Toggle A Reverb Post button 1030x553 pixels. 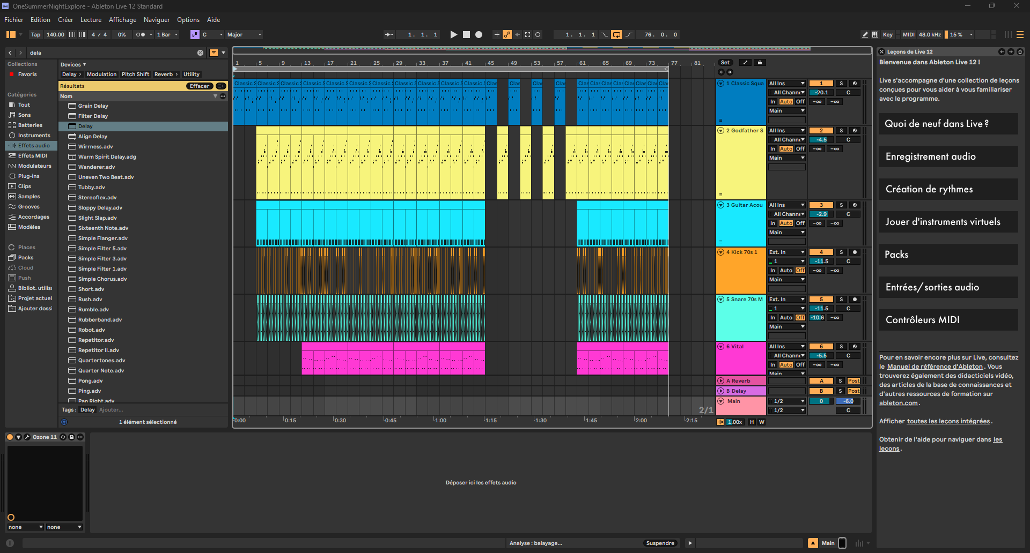click(854, 380)
